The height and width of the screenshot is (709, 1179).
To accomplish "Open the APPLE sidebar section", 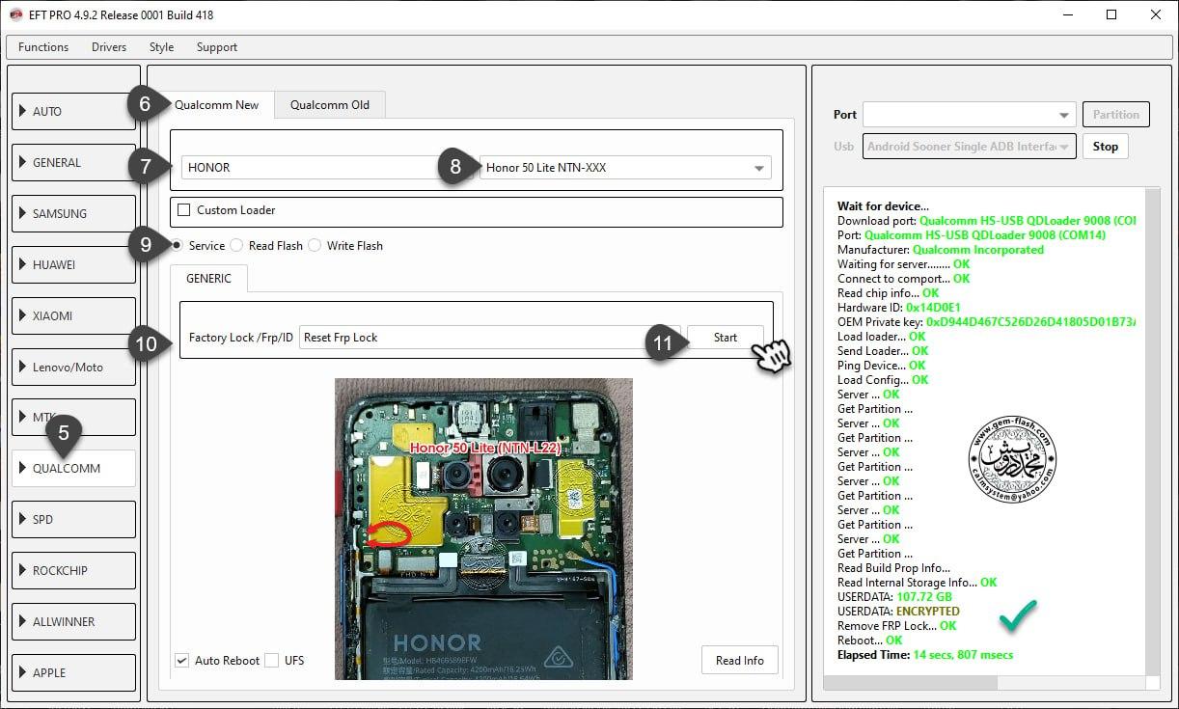I will click(74, 672).
